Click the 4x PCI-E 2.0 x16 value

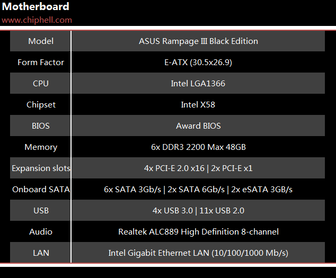click(x=174, y=168)
